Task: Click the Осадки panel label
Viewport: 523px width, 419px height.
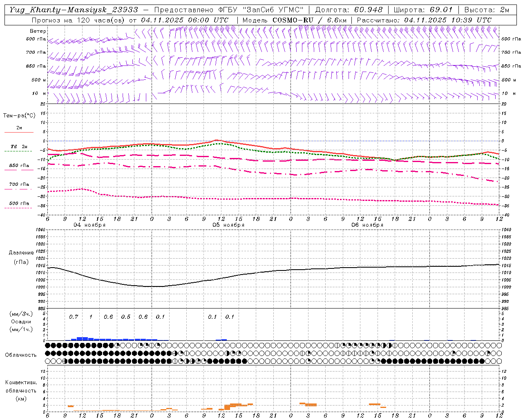Action: [x=21, y=322]
